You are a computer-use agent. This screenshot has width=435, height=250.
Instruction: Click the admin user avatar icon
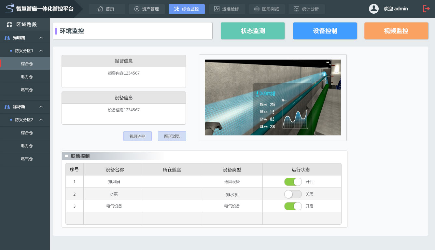pyautogui.click(x=373, y=9)
